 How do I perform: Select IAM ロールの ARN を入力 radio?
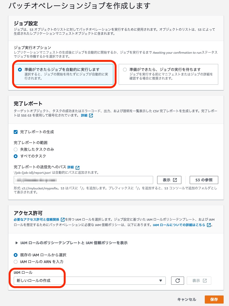[16, 262]
